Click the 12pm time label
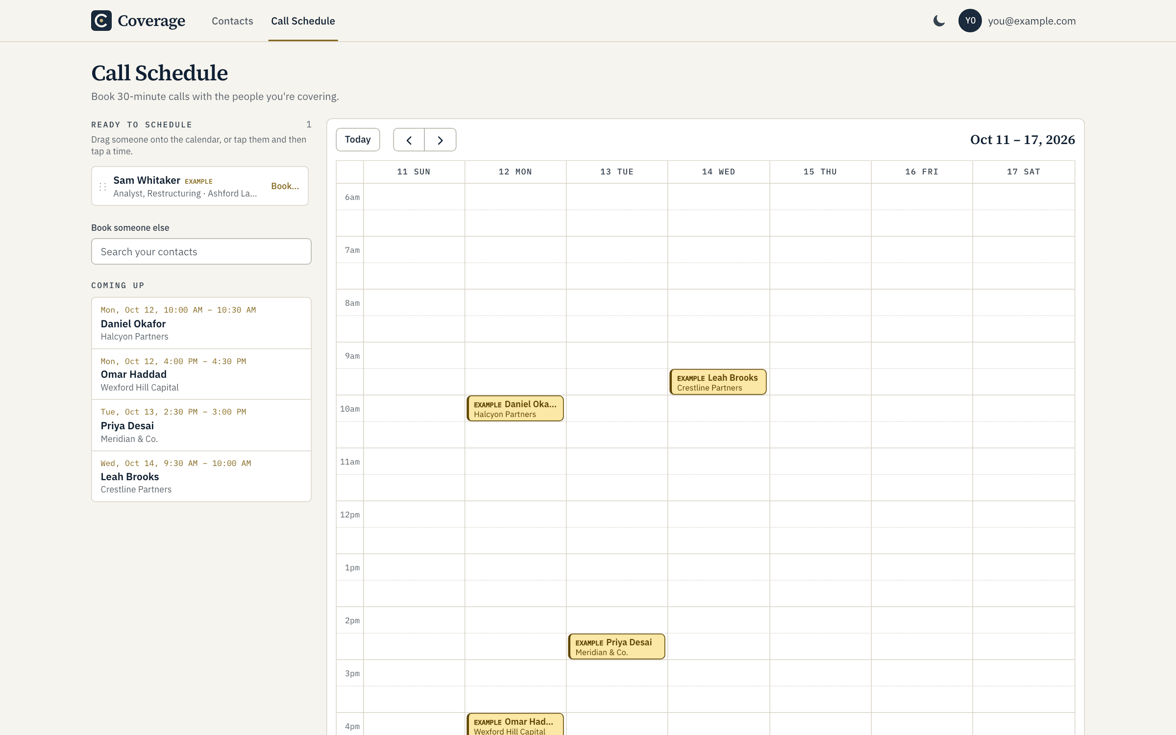 click(350, 514)
